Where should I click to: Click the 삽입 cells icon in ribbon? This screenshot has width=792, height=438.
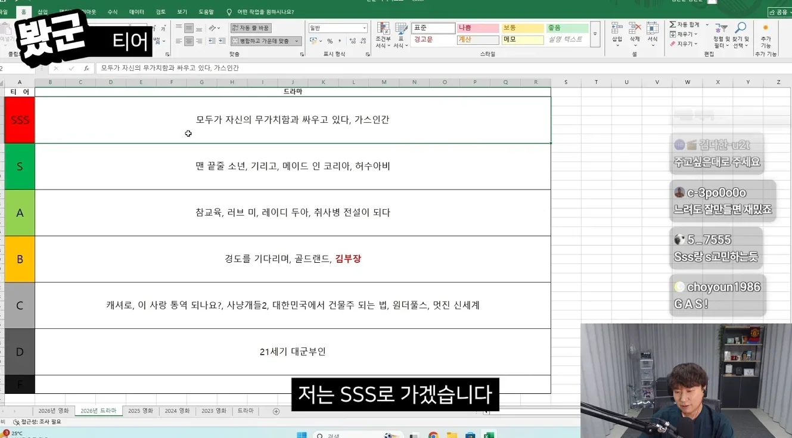coord(617,28)
